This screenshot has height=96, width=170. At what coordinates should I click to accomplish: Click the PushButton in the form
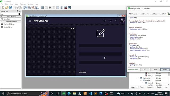83,72
